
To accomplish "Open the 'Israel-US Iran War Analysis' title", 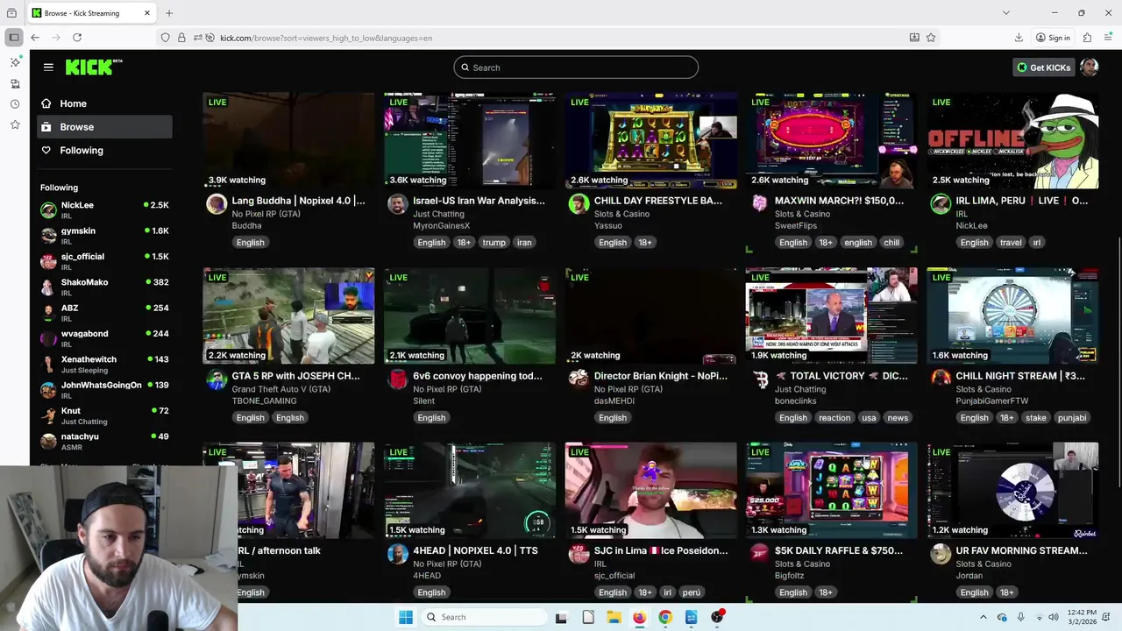I will [479, 201].
